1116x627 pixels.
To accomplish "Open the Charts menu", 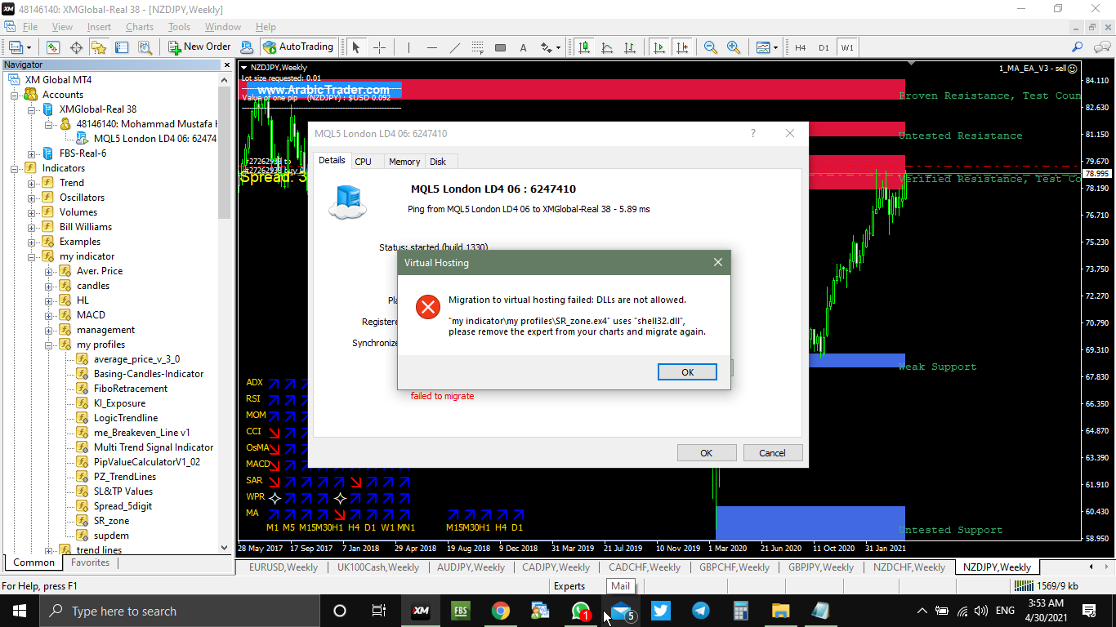I will pos(140,27).
